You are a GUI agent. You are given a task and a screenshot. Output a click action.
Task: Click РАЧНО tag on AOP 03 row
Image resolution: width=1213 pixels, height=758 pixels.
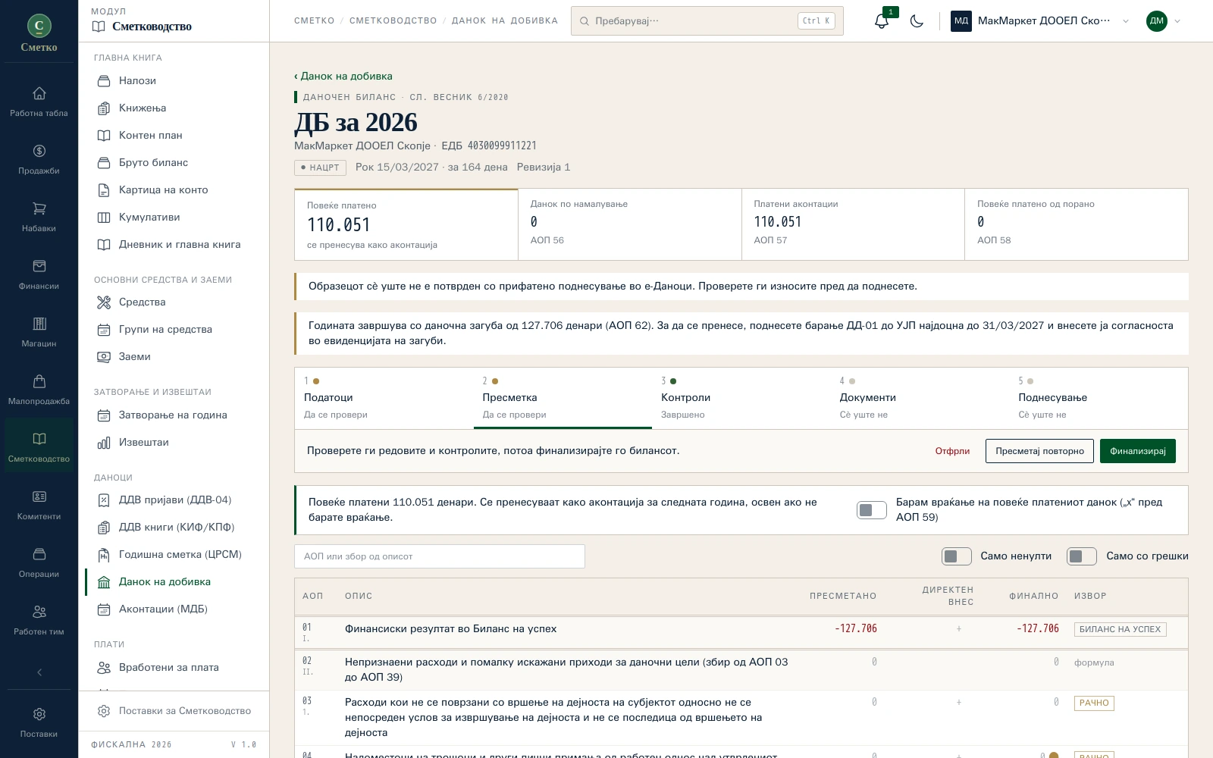[1094, 703]
